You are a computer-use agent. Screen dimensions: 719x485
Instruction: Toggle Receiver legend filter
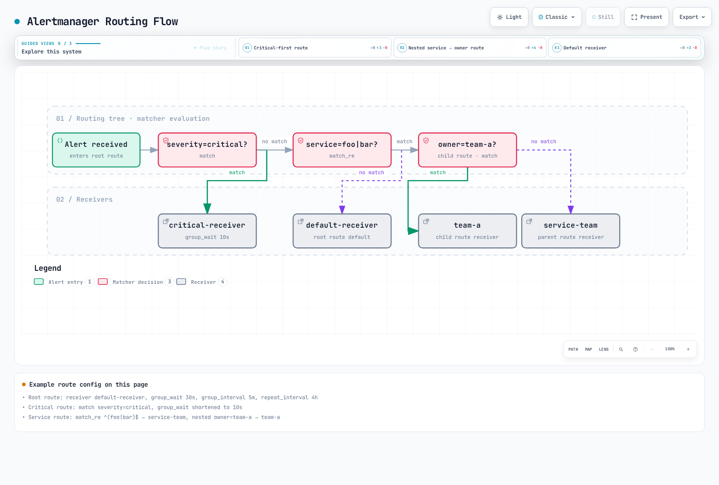tap(202, 282)
